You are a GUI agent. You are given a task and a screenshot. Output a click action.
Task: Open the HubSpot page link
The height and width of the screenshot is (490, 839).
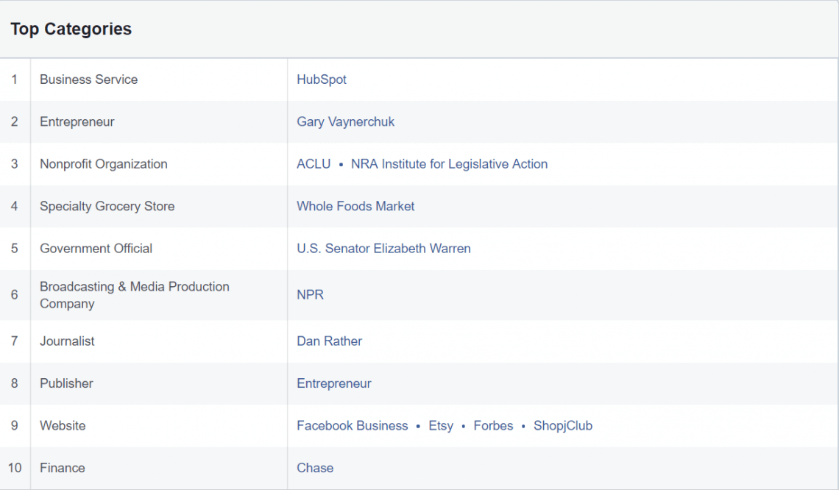(x=321, y=79)
